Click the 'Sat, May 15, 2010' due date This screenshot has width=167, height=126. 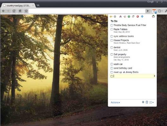[121, 60]
